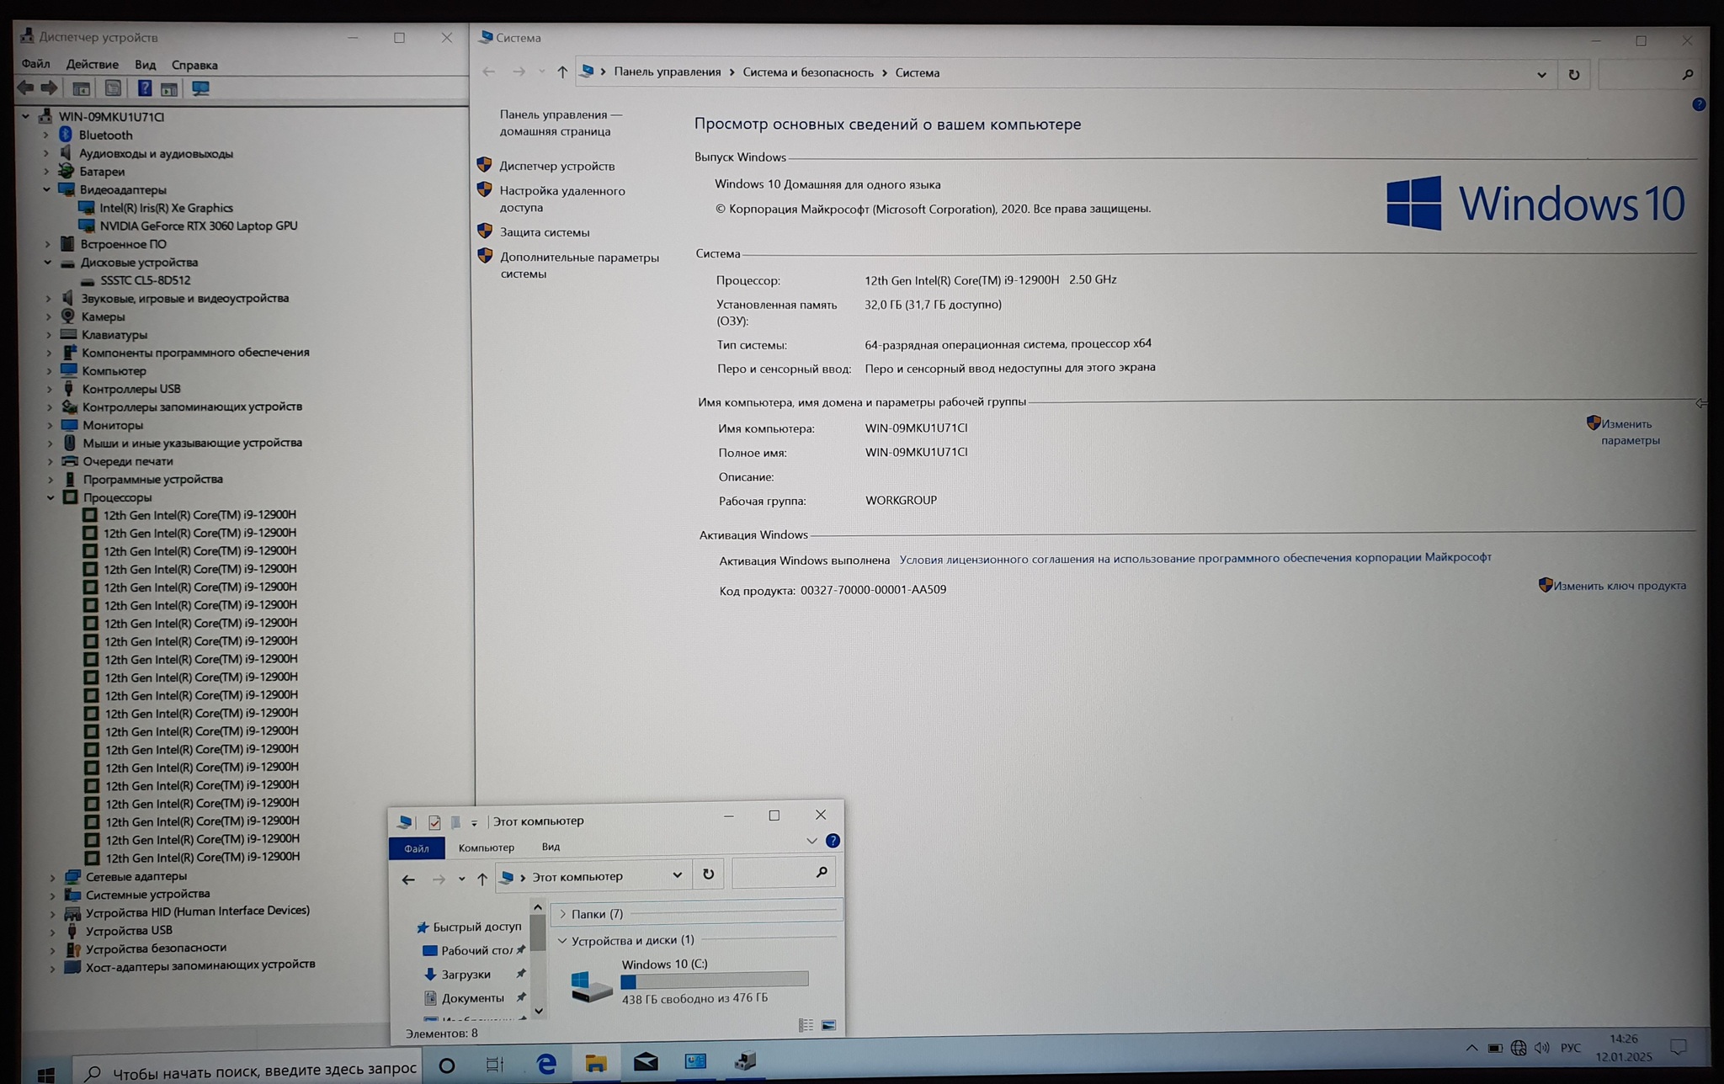Open Task View from the taskbar
Viewport: 1724px width, 1084px height.
pyautogui.click(x=495, y=1065)
